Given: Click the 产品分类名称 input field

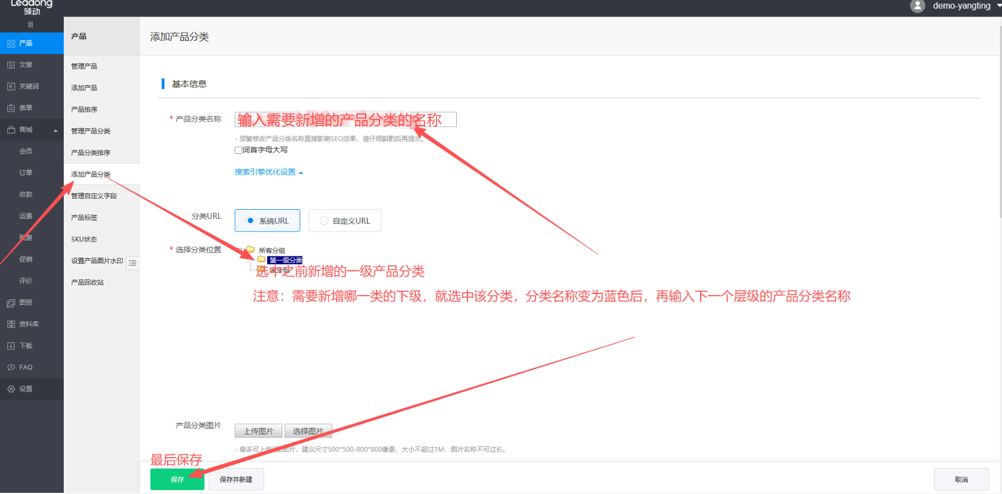Looking at the screenshot, I should coord(345,119).
